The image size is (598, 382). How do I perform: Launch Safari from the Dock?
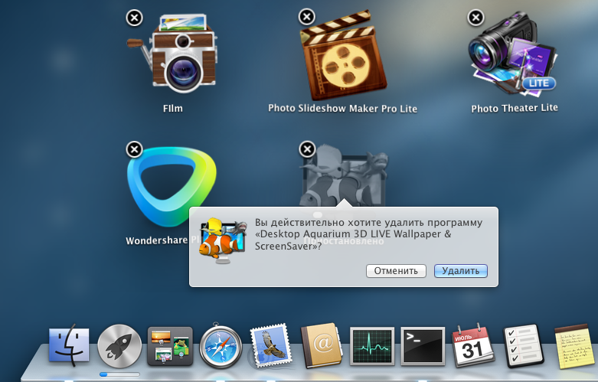click(221, 347)
